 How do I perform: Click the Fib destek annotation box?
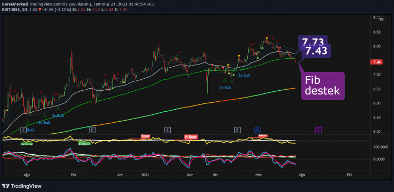pos(323,86)
